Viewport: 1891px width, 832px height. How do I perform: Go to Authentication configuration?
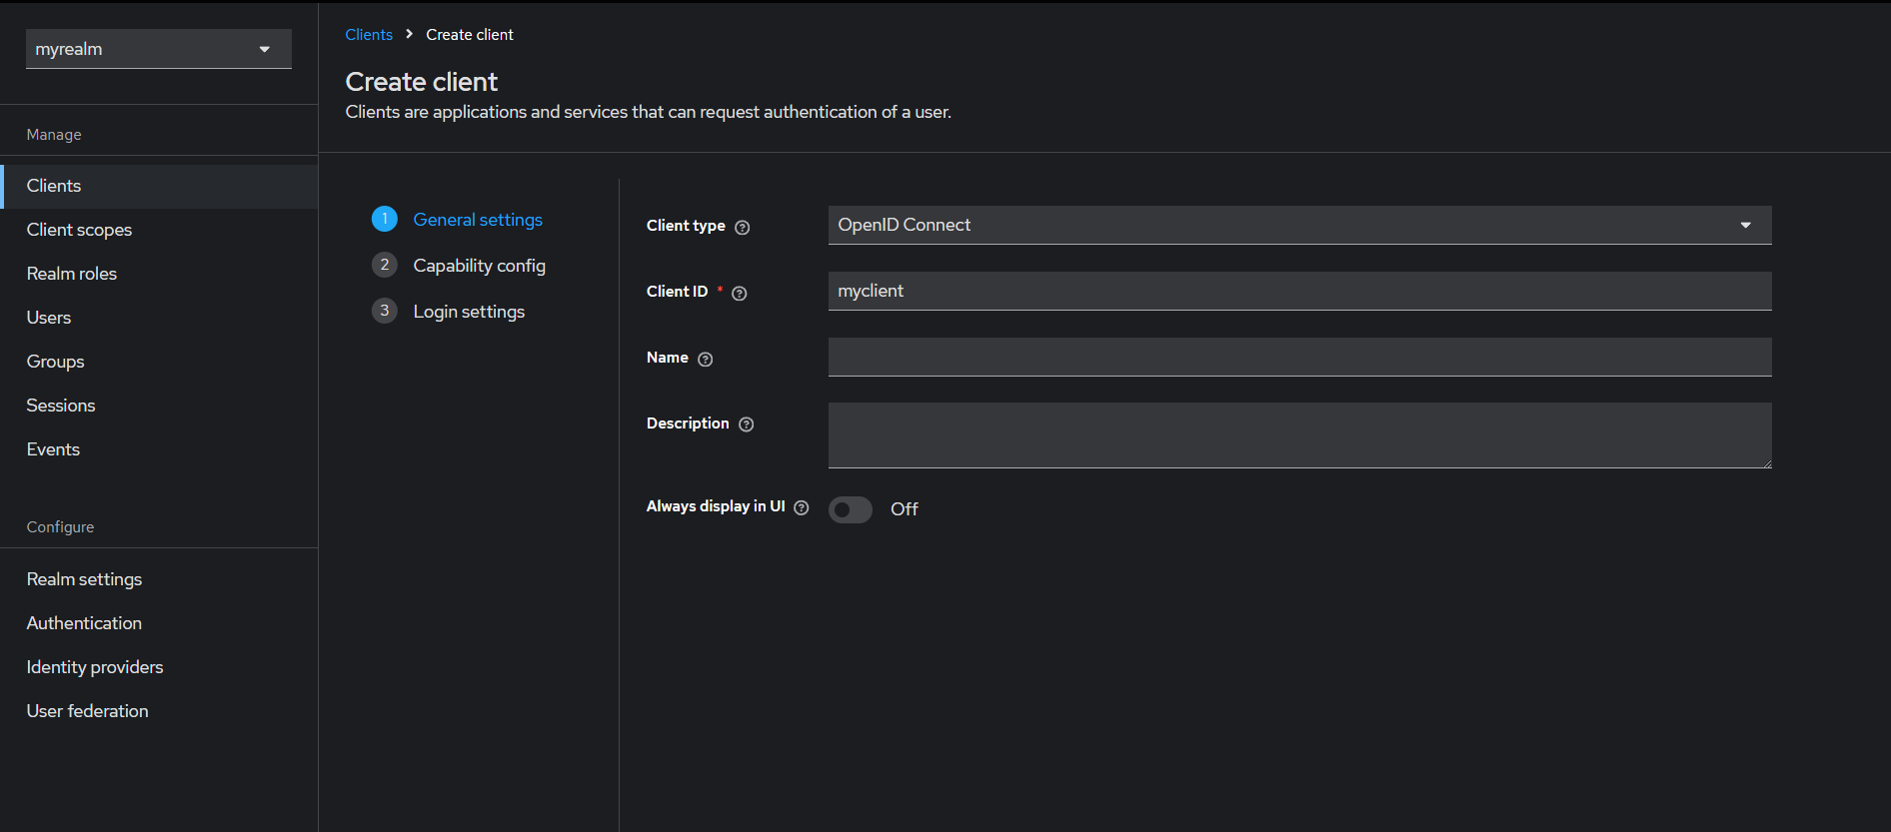[159, 623]
